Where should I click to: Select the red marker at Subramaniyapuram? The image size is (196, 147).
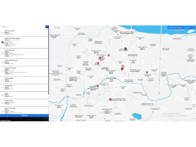pos(111,100)
